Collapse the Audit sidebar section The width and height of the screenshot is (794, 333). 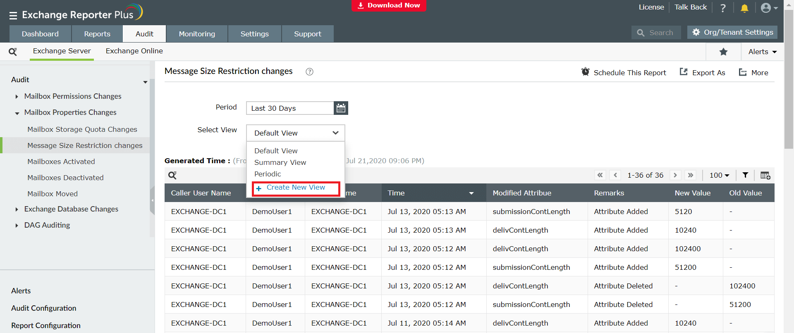point(145,82)
